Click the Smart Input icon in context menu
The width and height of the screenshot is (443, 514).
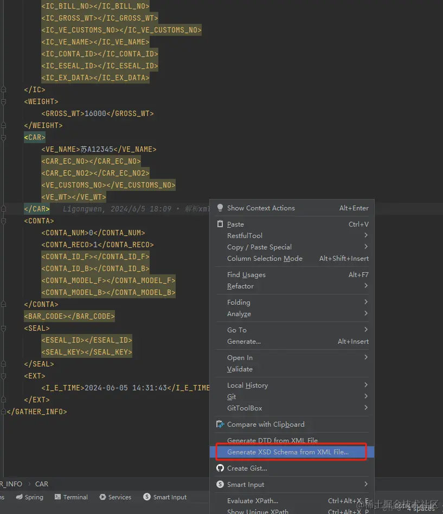[220, 484]
